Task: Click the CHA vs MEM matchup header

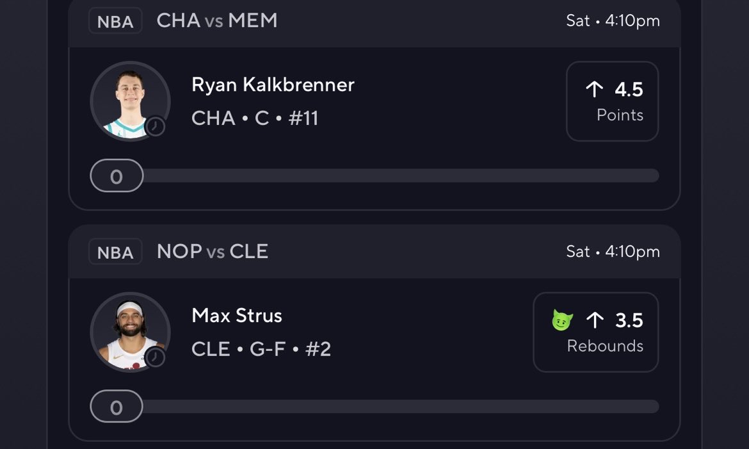Action: click(x=217, y=20)
